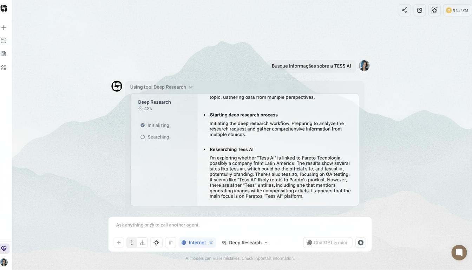Open the sliders settings icon in toolbar
The height and width of the screenshot is (270, 472).
pos(170,243)
